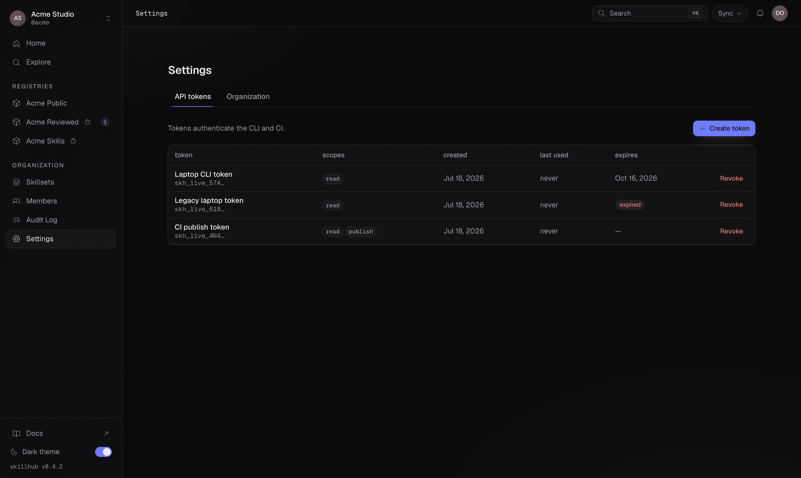Open notifications with the bell icon
The width and height of the screenshot is (801, 478).
click(x=760, y=13)
